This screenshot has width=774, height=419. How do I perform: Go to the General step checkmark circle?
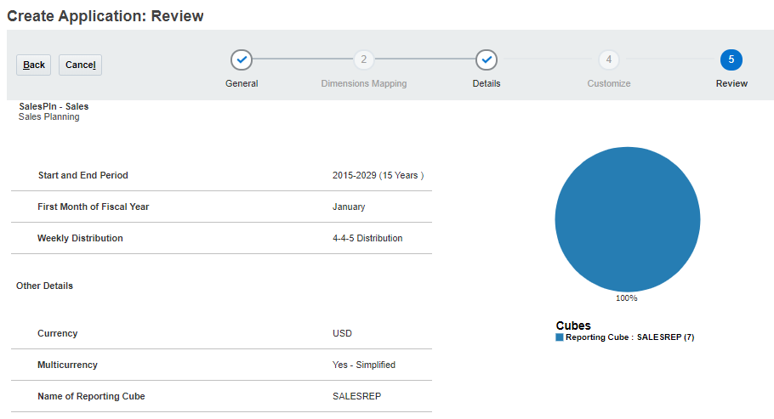(x=242, y=59)
